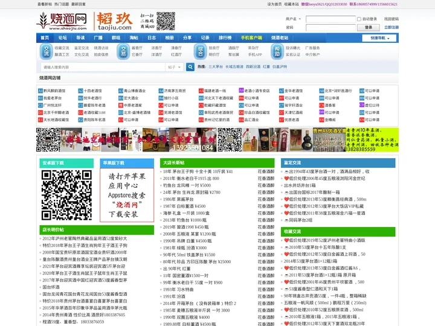Open the 投诉曝光 link

coord(293,48)
